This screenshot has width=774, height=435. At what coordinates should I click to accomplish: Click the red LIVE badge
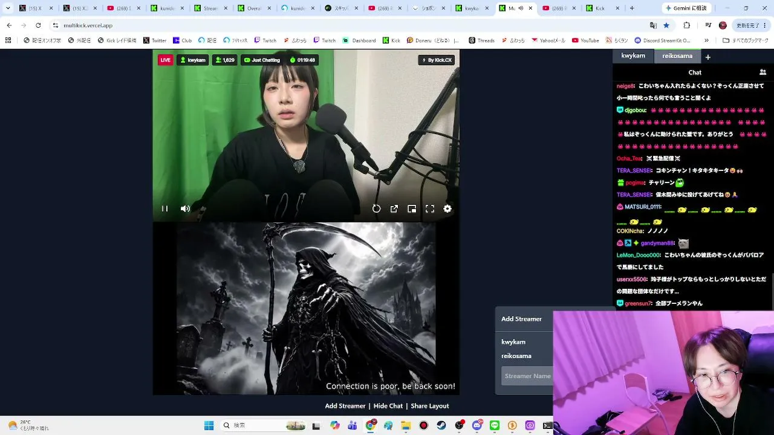click(165, 60)
